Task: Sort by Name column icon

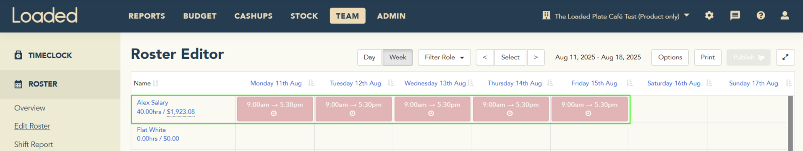Action: [156, 83]
